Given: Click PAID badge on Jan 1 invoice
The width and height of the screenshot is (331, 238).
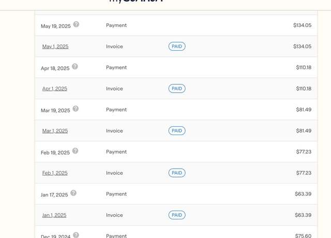Looking at the screenshot, I should pyautogui.click(x=177, y=215).
